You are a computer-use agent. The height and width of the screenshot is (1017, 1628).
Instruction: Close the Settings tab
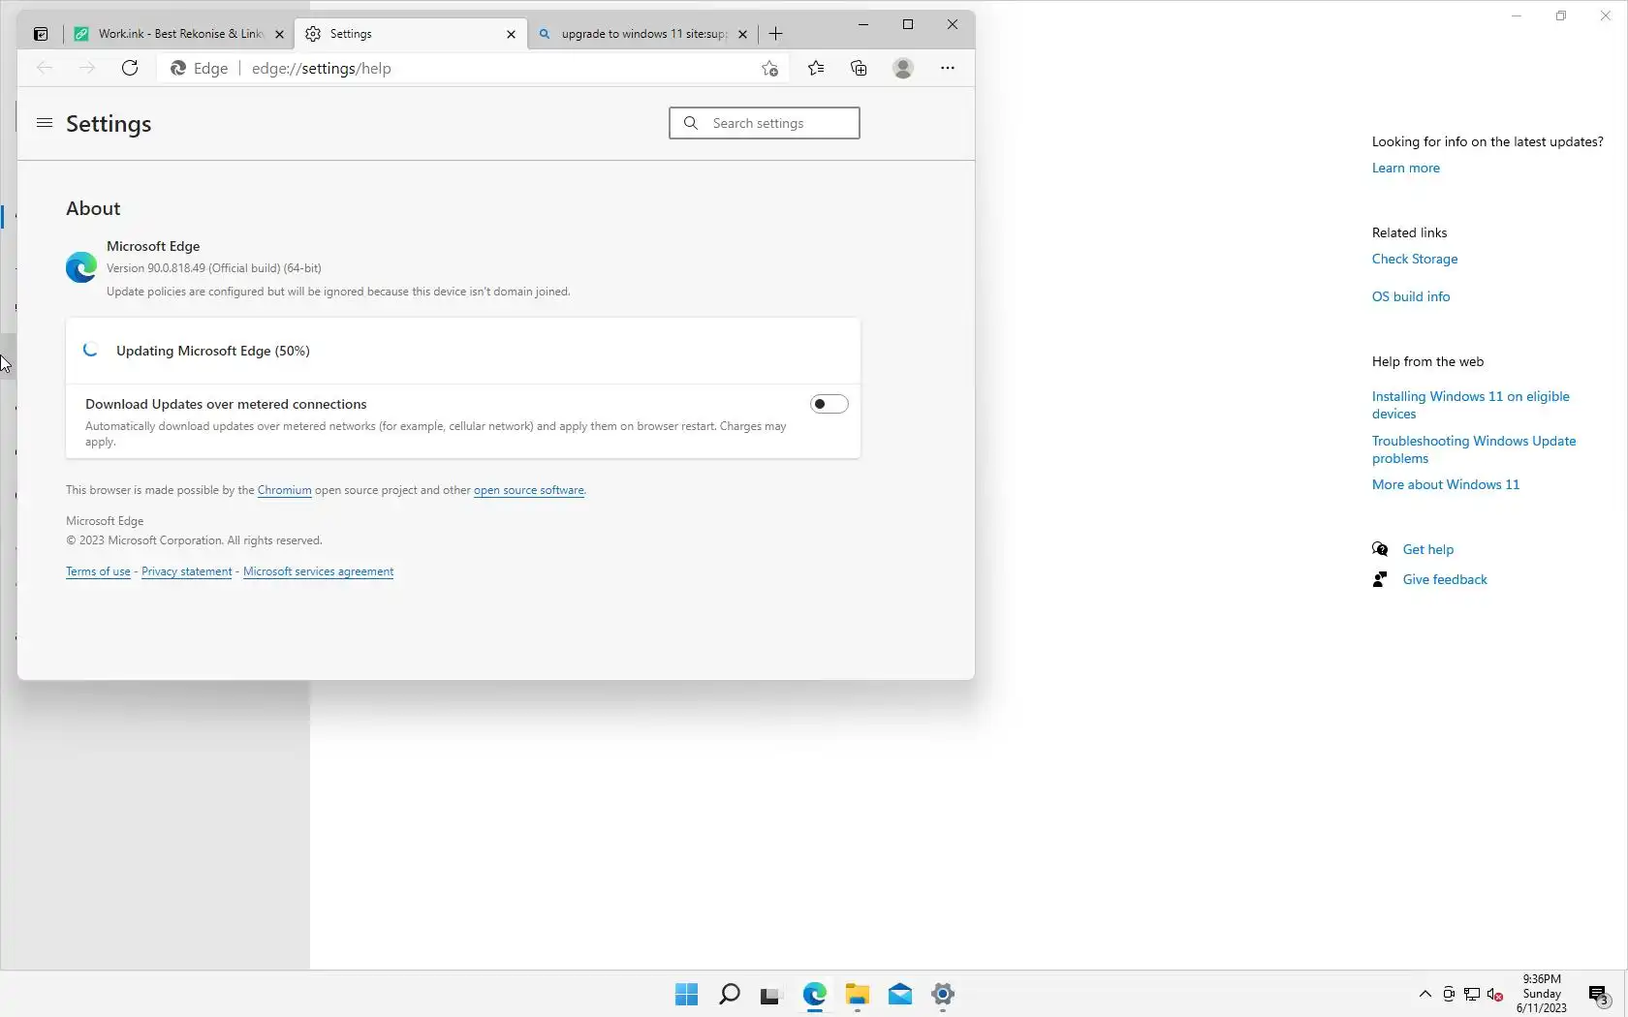(511, 34)
